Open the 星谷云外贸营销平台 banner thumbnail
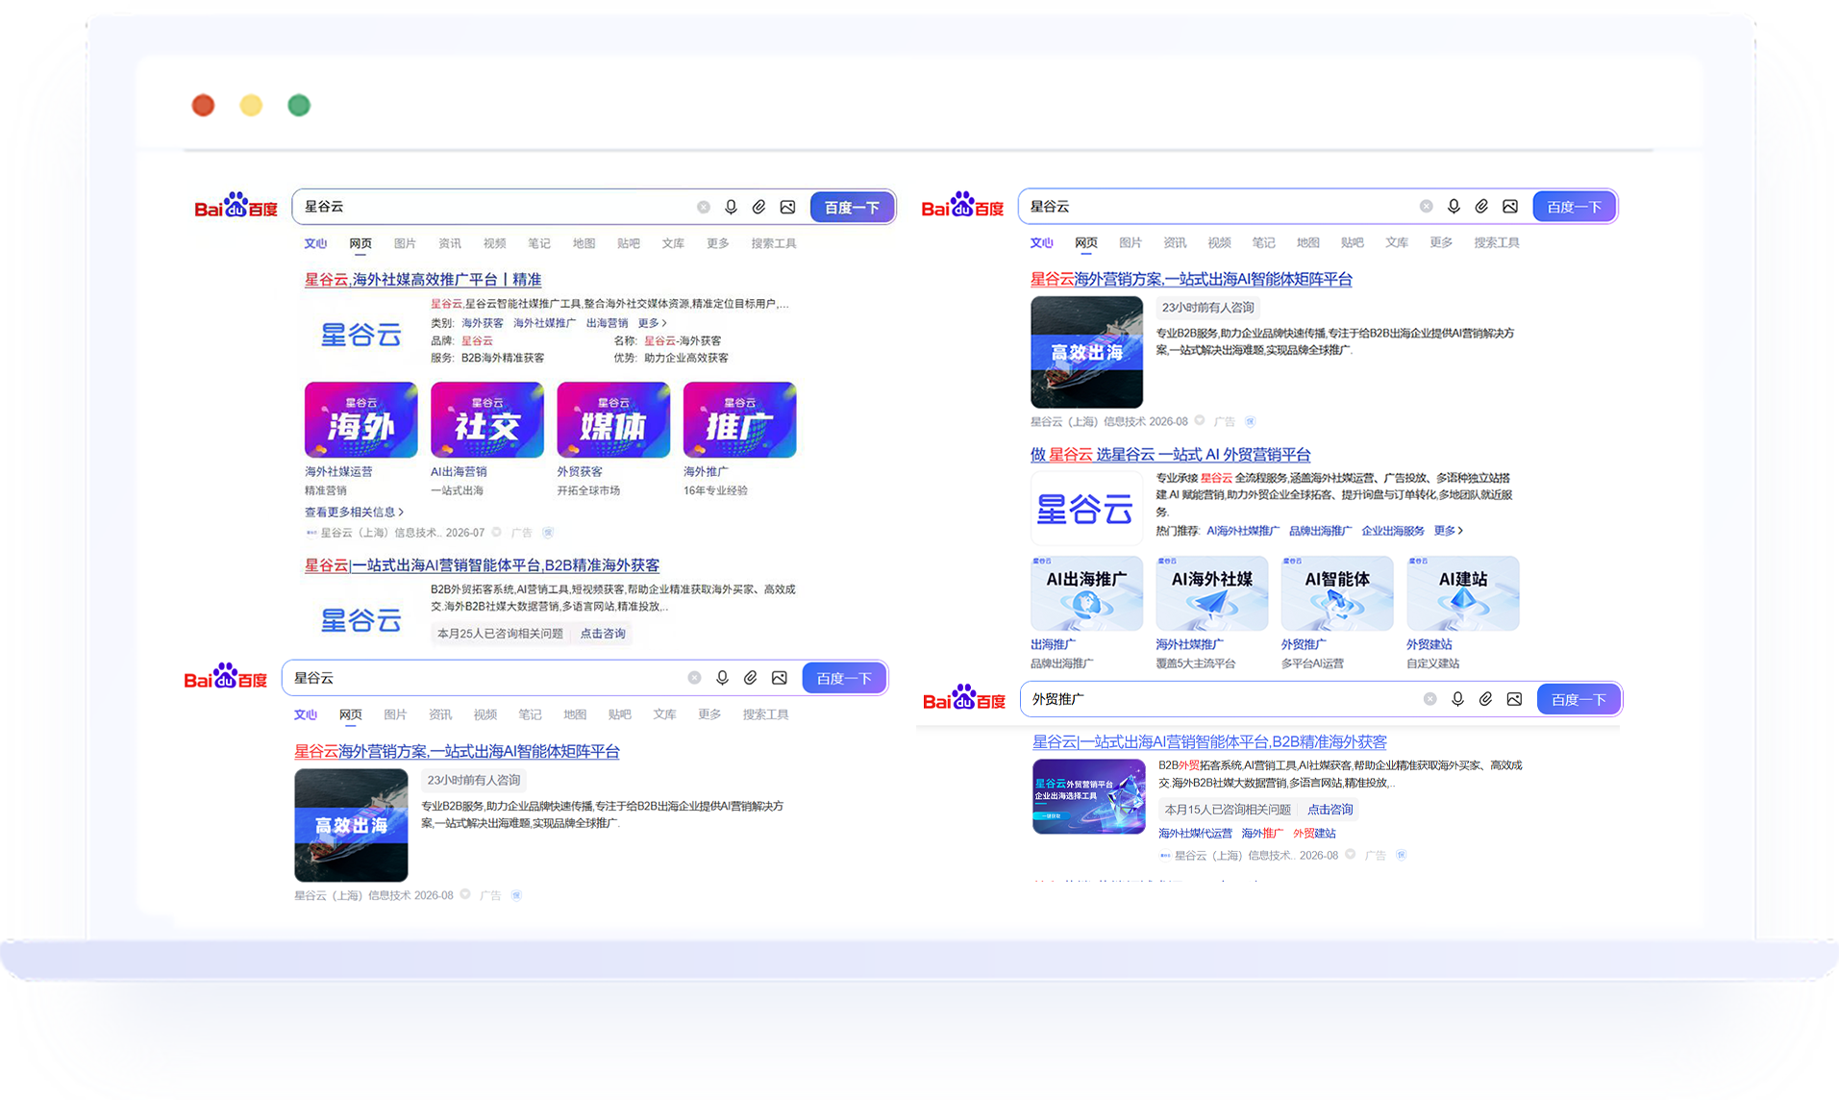The height and width of the screenshot is (1100, 1839). point(1088,796)
